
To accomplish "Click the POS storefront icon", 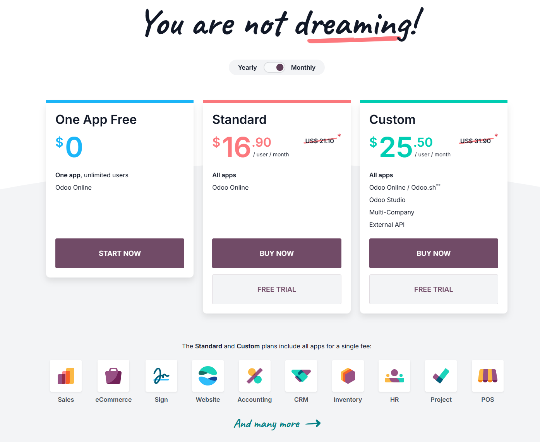I will (x=488, y=376).
